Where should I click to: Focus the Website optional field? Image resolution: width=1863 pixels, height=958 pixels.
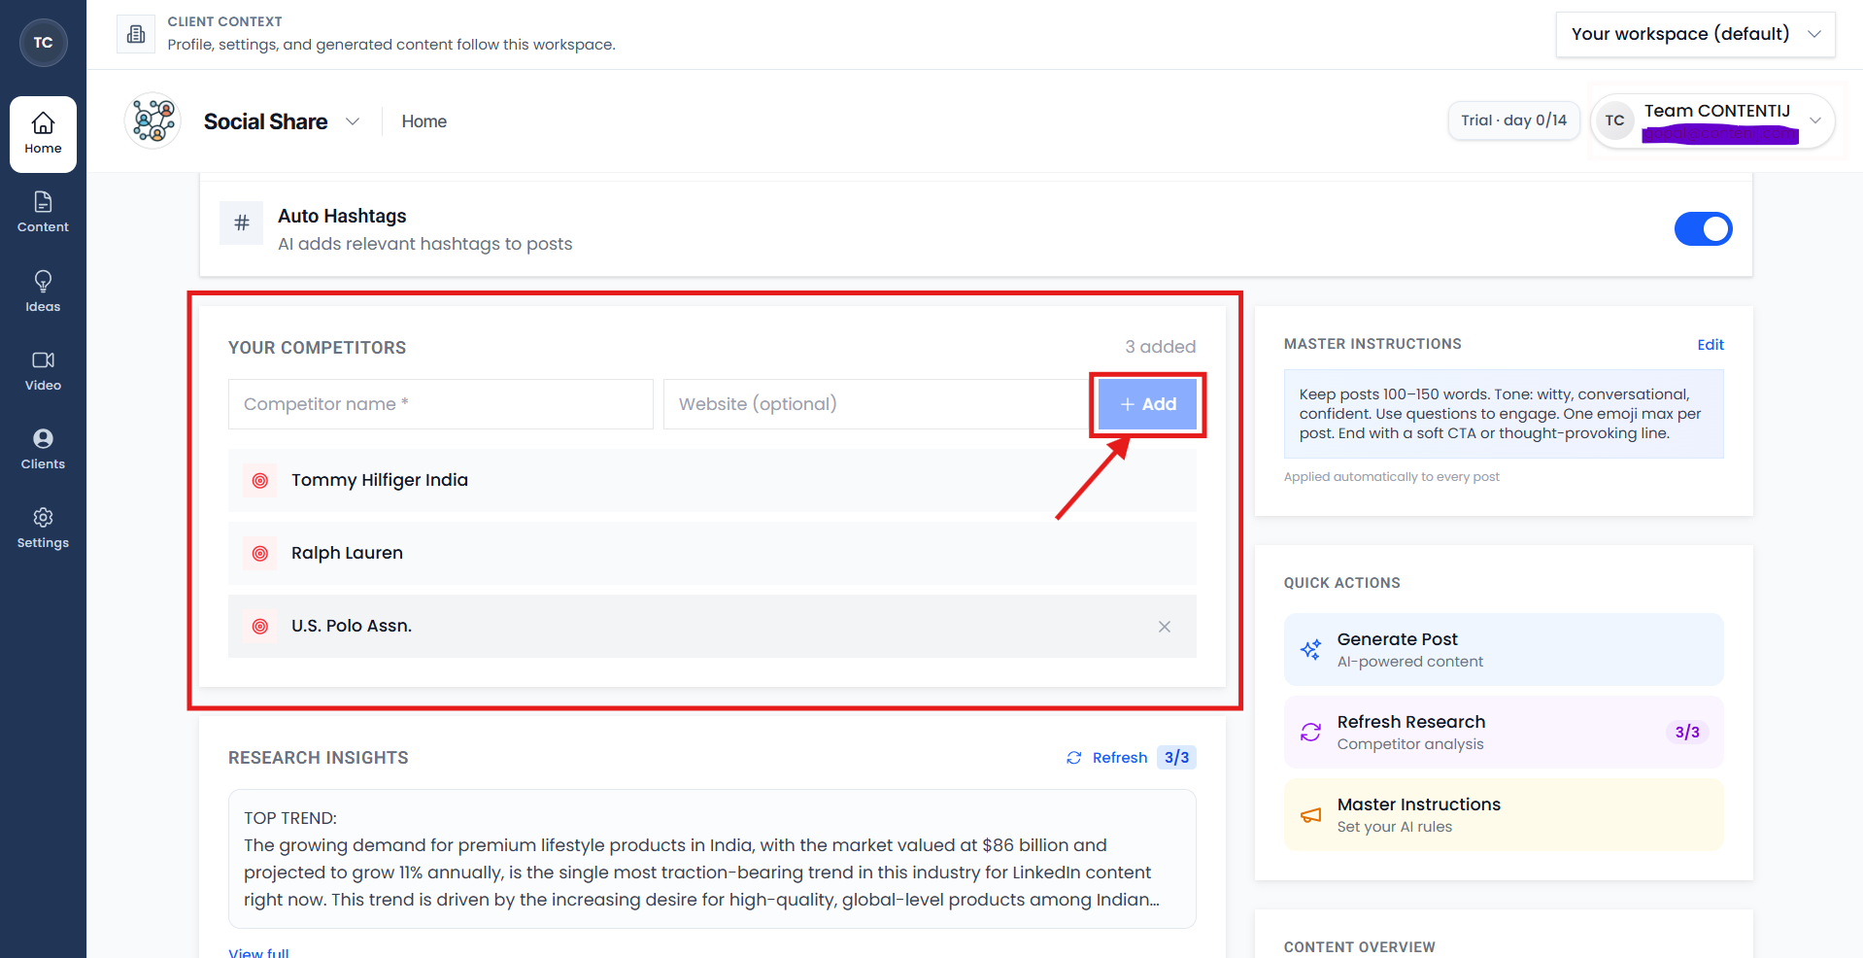pos(877,404)
